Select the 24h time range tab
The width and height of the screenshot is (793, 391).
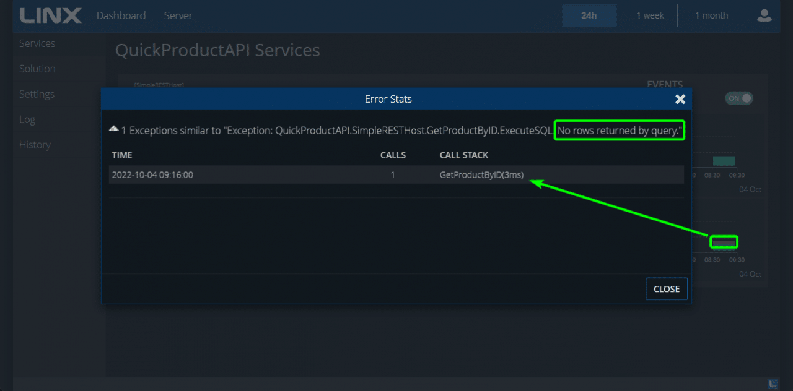[x=589, y=15]
